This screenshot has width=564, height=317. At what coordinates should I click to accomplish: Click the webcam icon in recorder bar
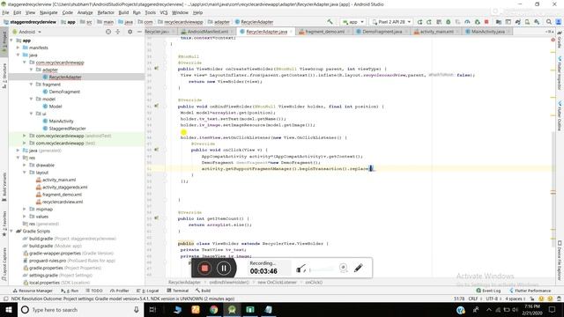tap(343, 268)
